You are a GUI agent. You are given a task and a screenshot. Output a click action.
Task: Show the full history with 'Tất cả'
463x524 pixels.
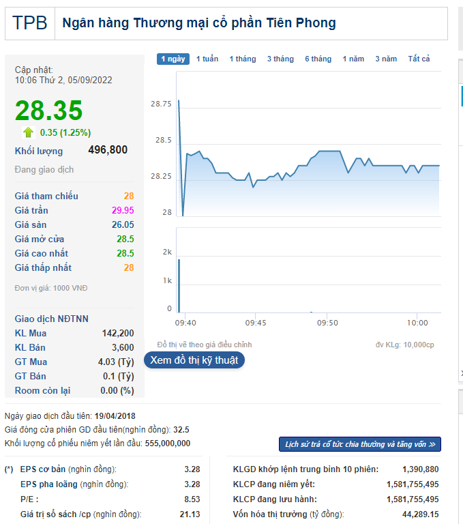pos(419,59)
